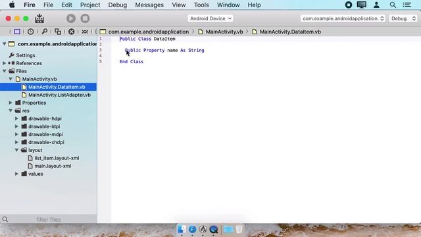The width and height of the screenshot is (421, 237).
Task: Open the Edit menu
Action: coord(66,5)
